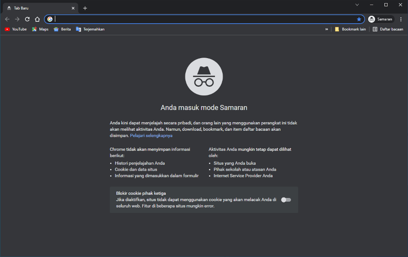Close the Tab Baru tab
Screen dimensions: 408x257
[73, 8]
